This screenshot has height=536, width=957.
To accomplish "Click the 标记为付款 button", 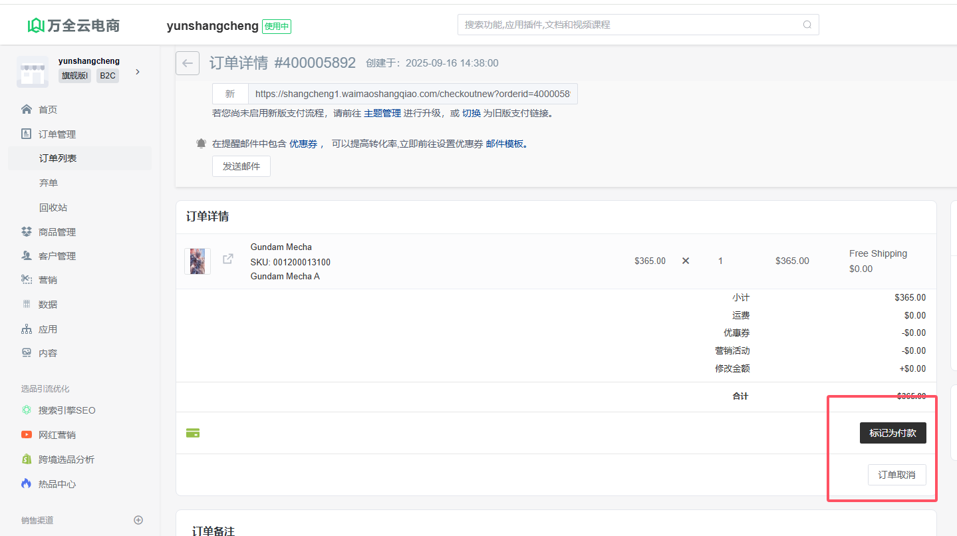I will (892, 433).
